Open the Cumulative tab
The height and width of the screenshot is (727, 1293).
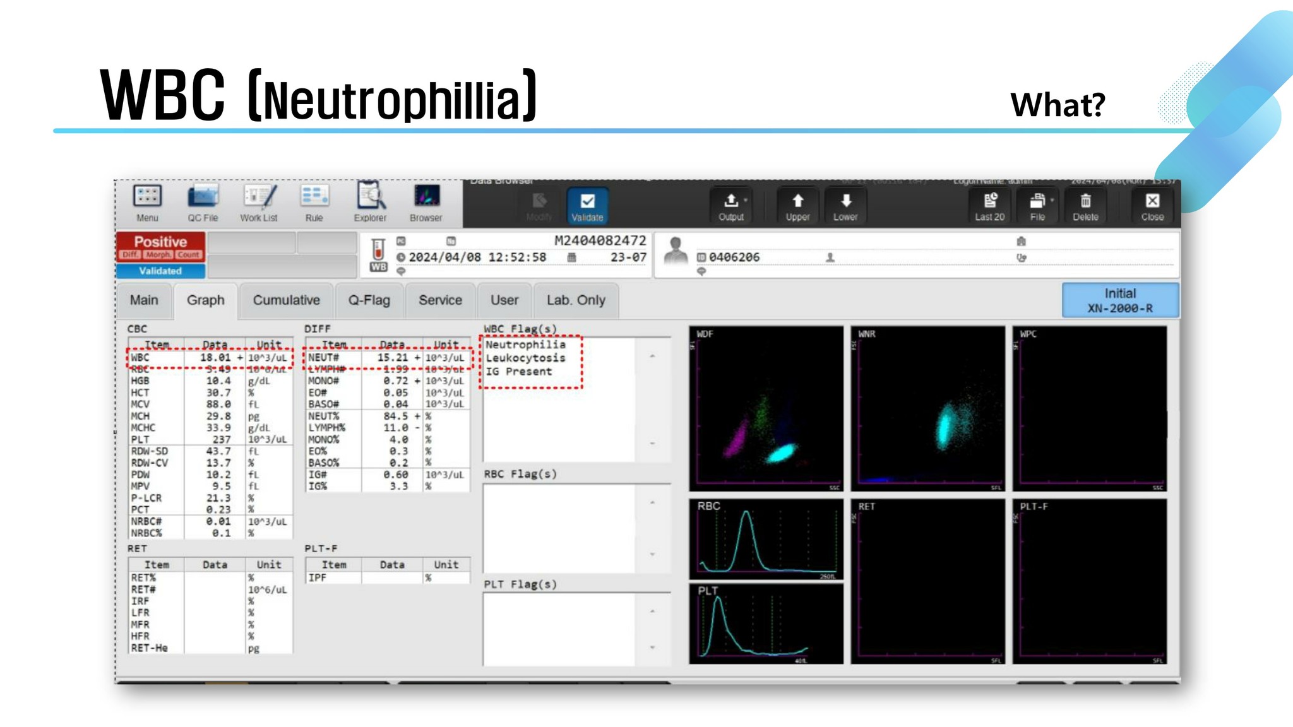[286, 300]
